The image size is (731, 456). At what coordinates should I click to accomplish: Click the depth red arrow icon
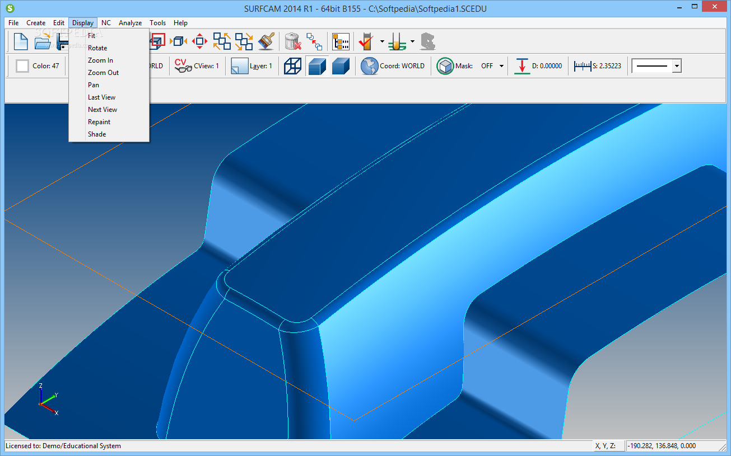[522, 66]
